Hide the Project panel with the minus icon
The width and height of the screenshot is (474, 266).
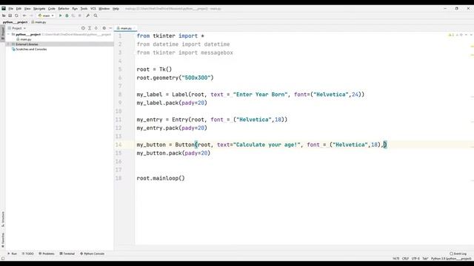pos(110,28)
